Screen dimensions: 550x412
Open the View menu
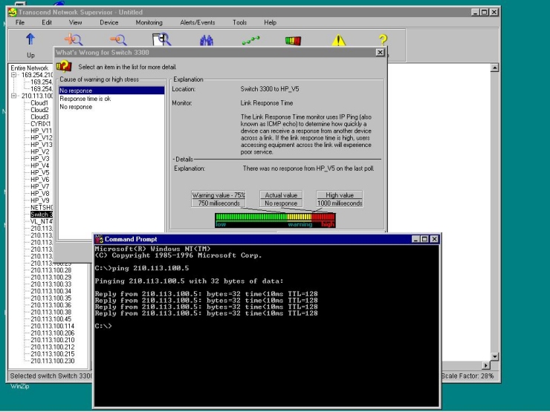pos(75,22)
